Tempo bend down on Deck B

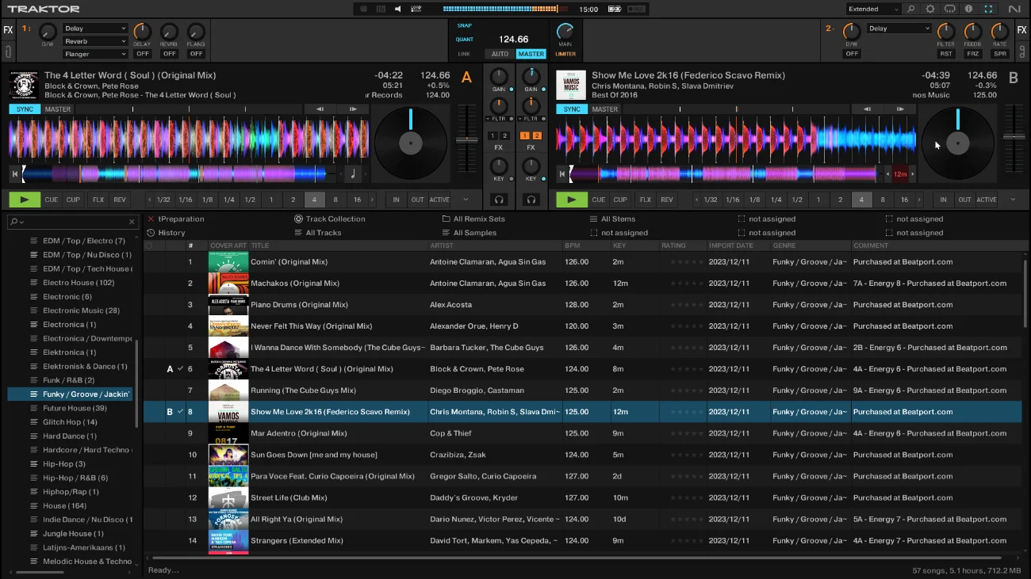coord(867,109)
